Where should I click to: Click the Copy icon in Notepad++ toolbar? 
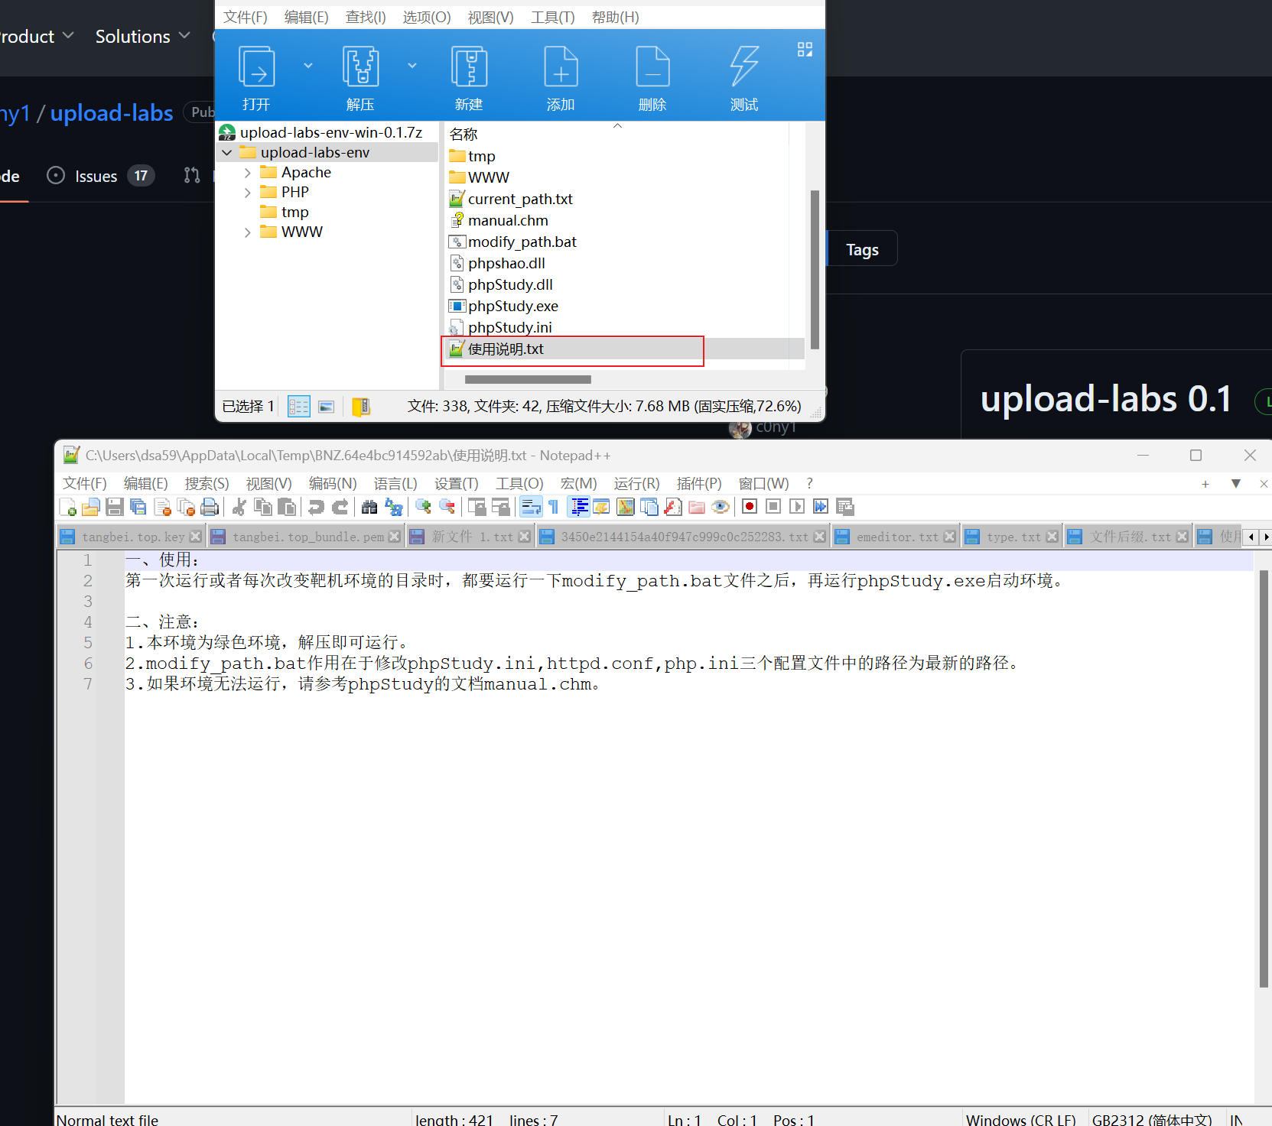pos(263,507)
